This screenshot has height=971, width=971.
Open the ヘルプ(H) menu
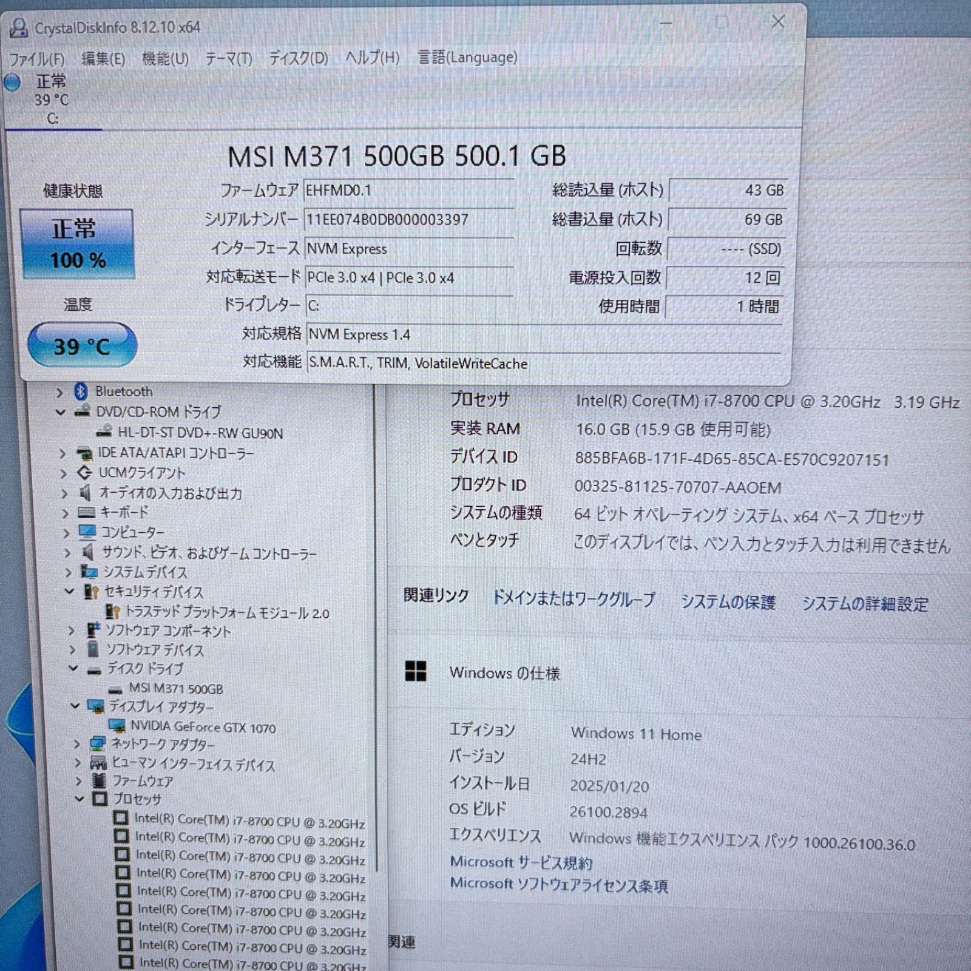373,58
